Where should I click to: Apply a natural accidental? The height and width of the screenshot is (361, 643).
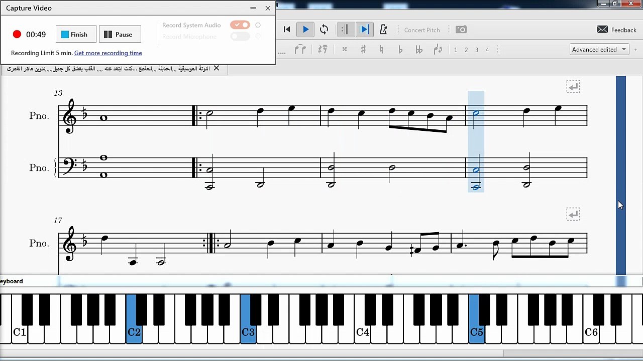point(382,50)
